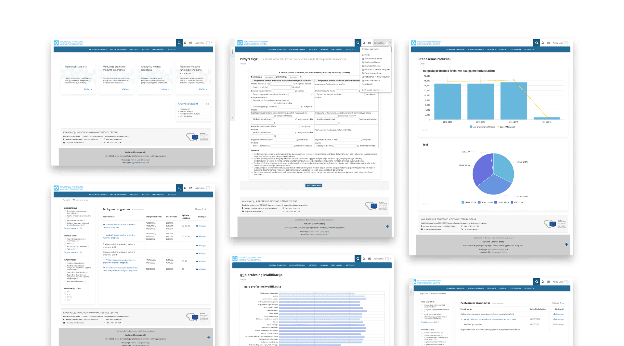Tick the Vidurinis išsilavinimas checkbox
The height and width of the screenshot is (346, 624).
click(x=65, y=281)
